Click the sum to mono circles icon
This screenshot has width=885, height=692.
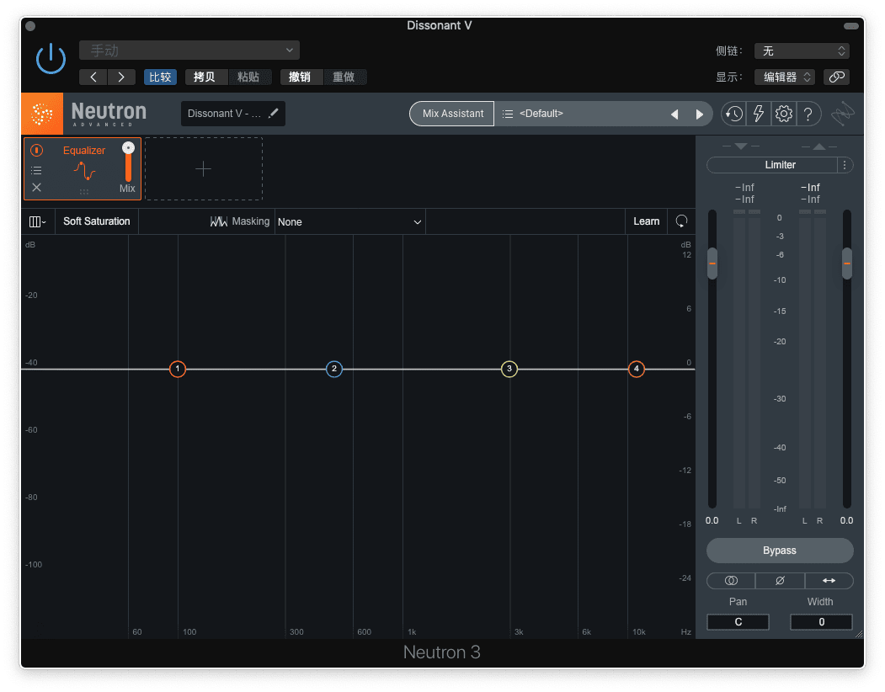(731, 581)
